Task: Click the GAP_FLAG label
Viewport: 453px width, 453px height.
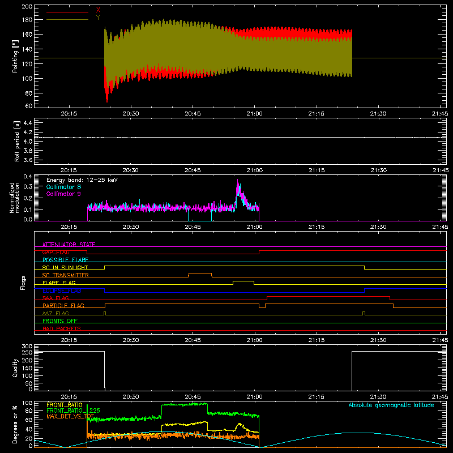Action: (55, 252)
